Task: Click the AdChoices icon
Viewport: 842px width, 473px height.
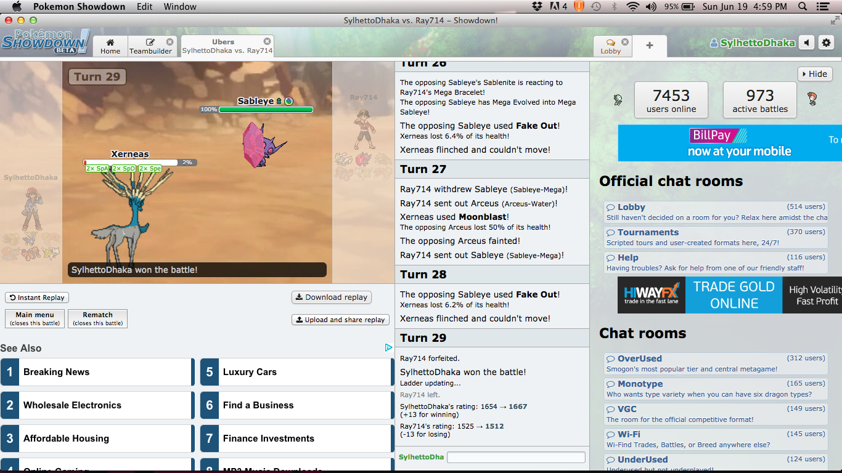Action: click(388, 347)
